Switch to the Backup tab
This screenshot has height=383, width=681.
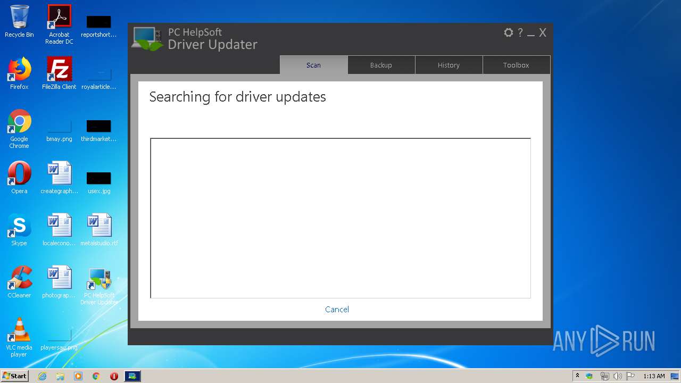click(x=381, y=65)
